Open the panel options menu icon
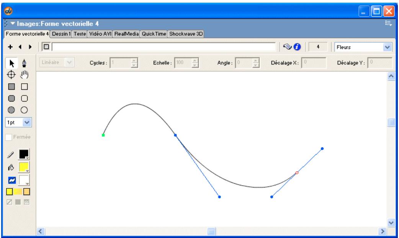The width and height of the screenshot is (399, 238). (x=388, y=23)
